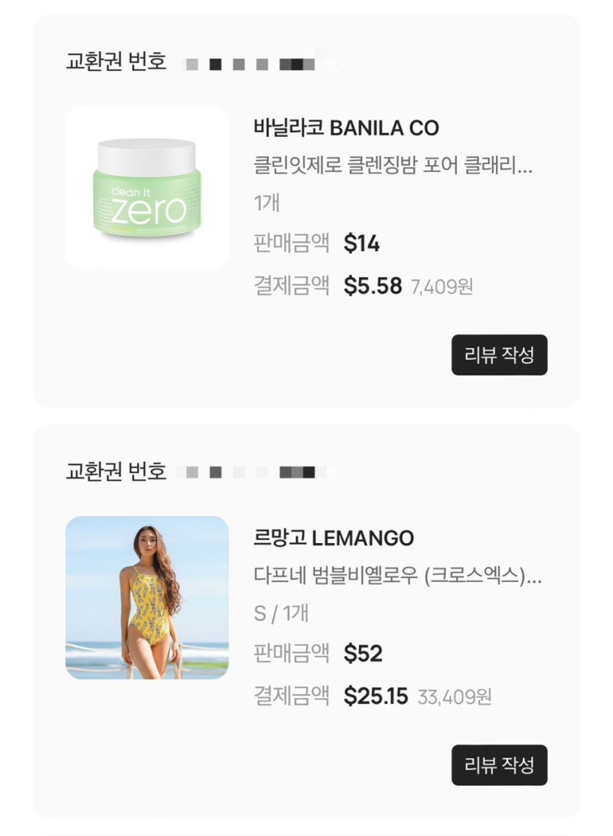Click the 1개 quantity under the cleansing balm
This screenshot has height=836, width=613.
(x=266, y=203)
